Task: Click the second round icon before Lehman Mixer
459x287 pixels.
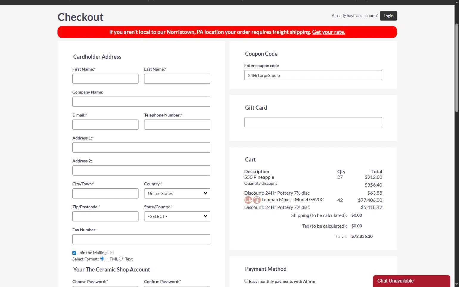Action: tap(257, 200)
